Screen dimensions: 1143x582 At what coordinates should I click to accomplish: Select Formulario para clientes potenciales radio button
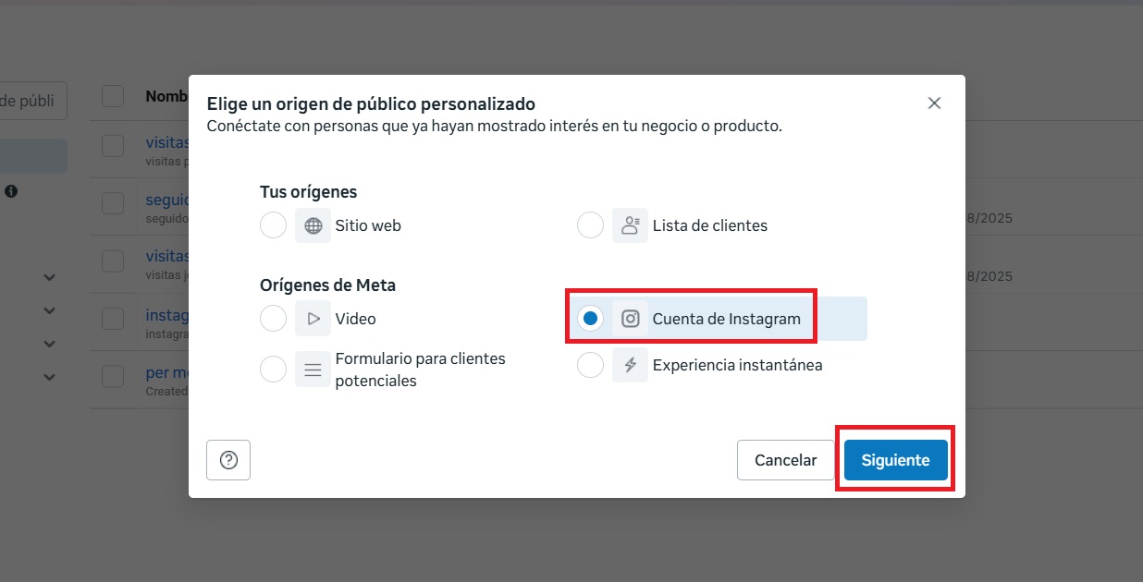[273, 370]
